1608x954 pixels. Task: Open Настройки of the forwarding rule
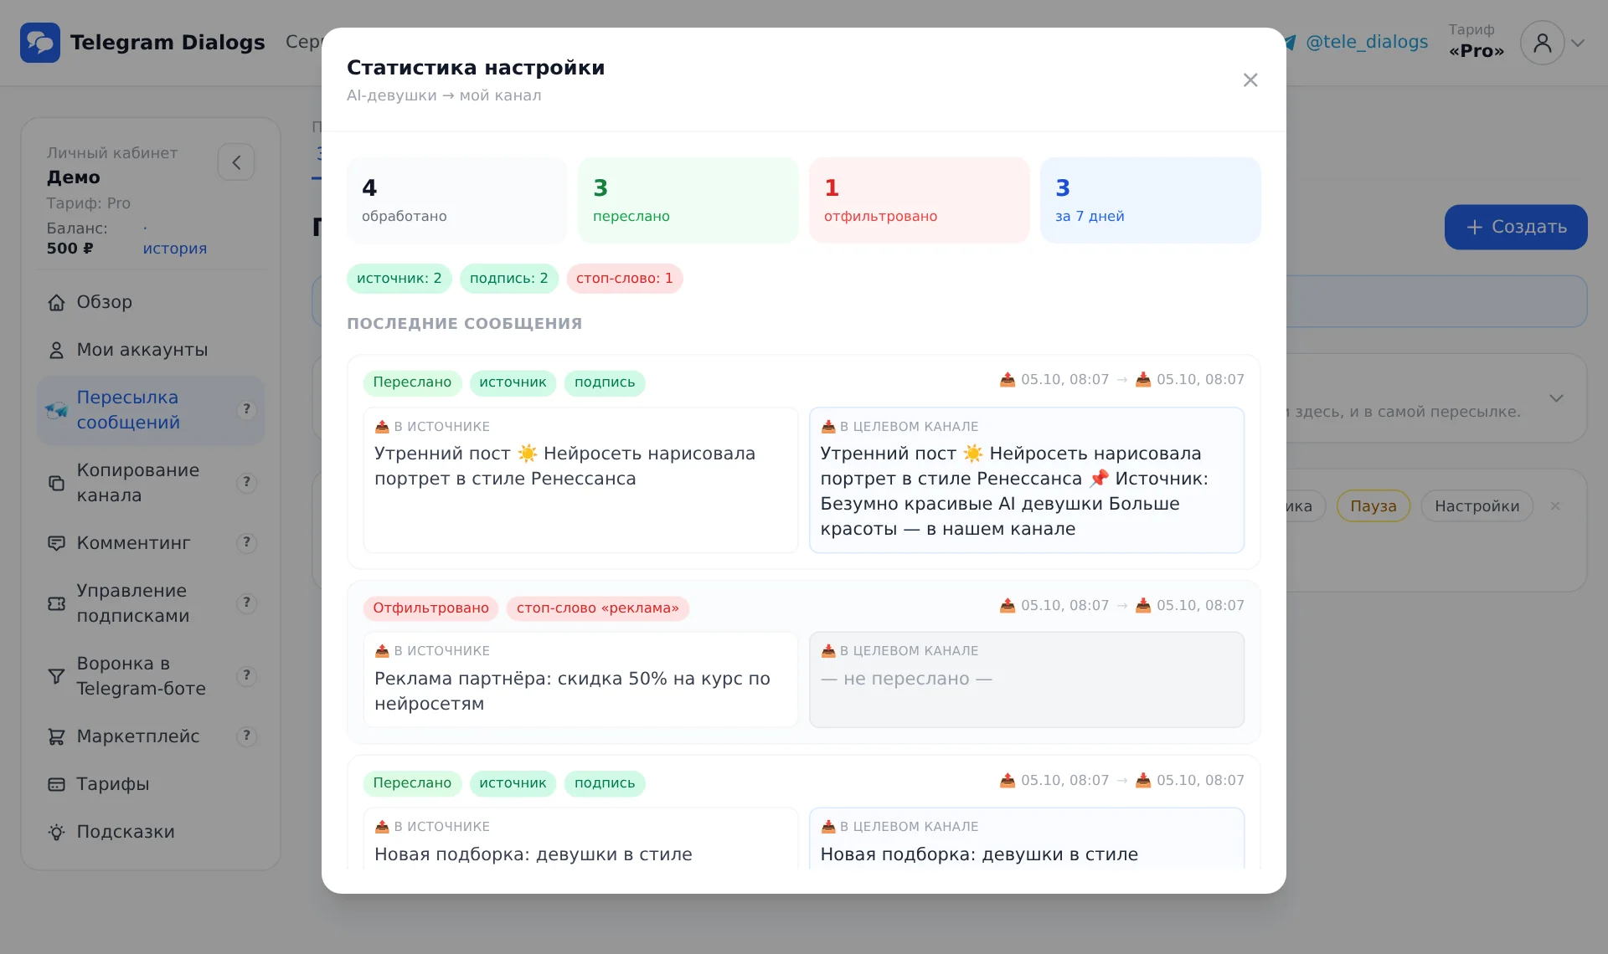pos(1477,506)
